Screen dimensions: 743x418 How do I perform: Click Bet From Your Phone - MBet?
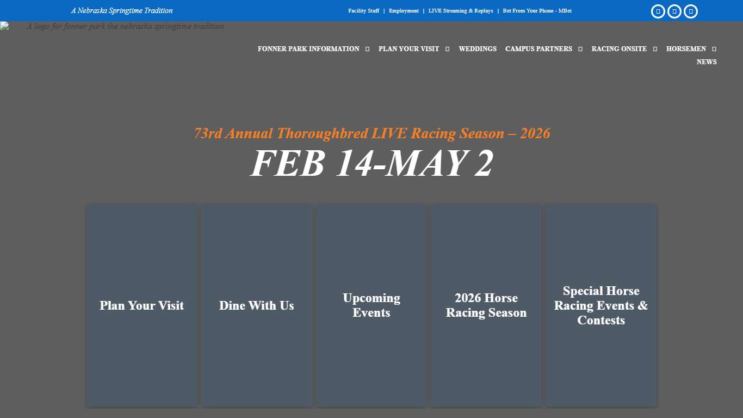click(537, 11)
